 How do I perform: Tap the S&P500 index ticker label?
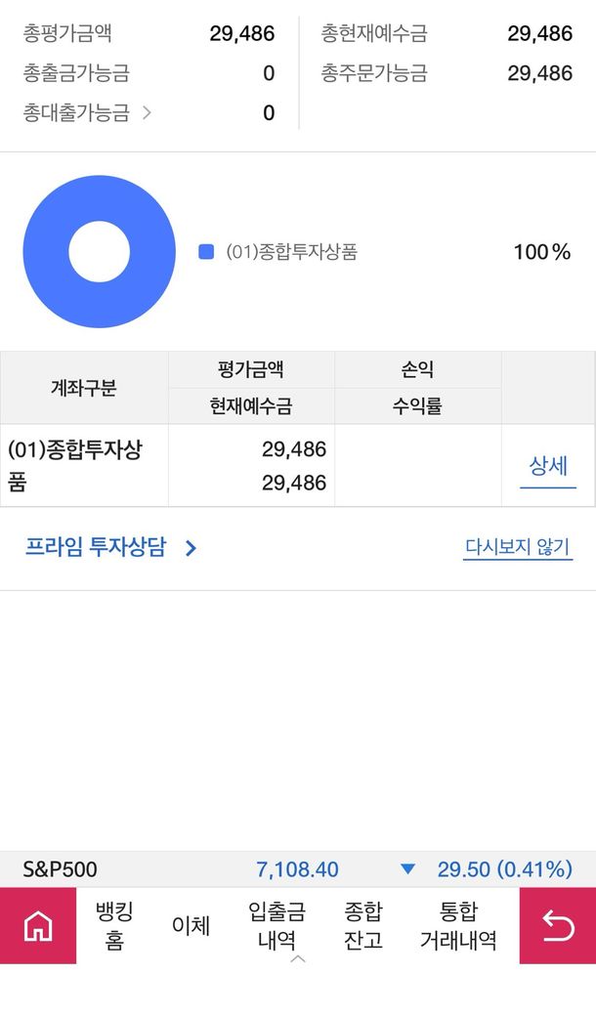(x=60, y=869)
